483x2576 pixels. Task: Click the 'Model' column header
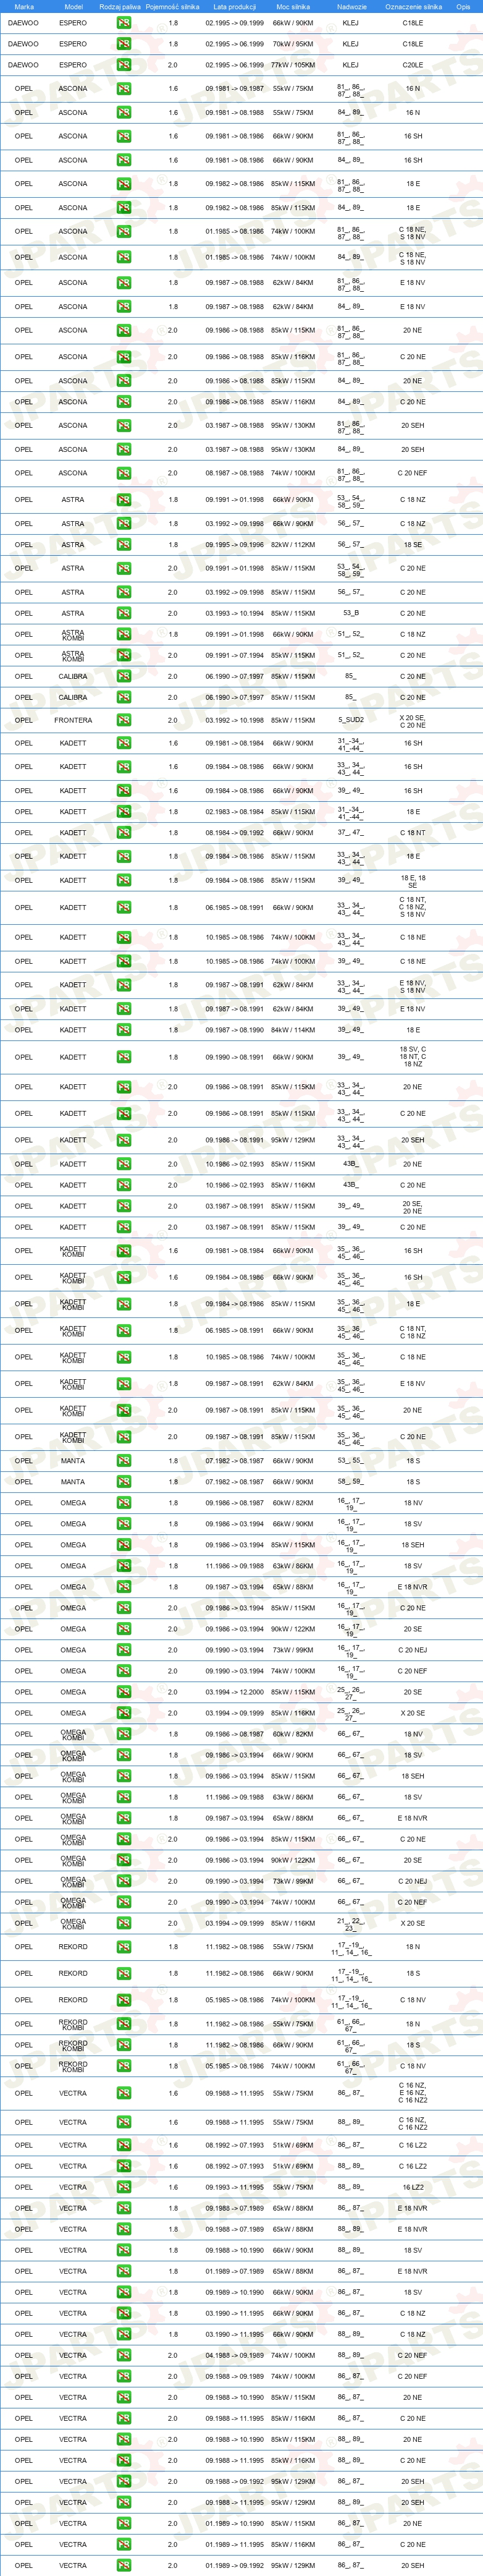point(73,6)
